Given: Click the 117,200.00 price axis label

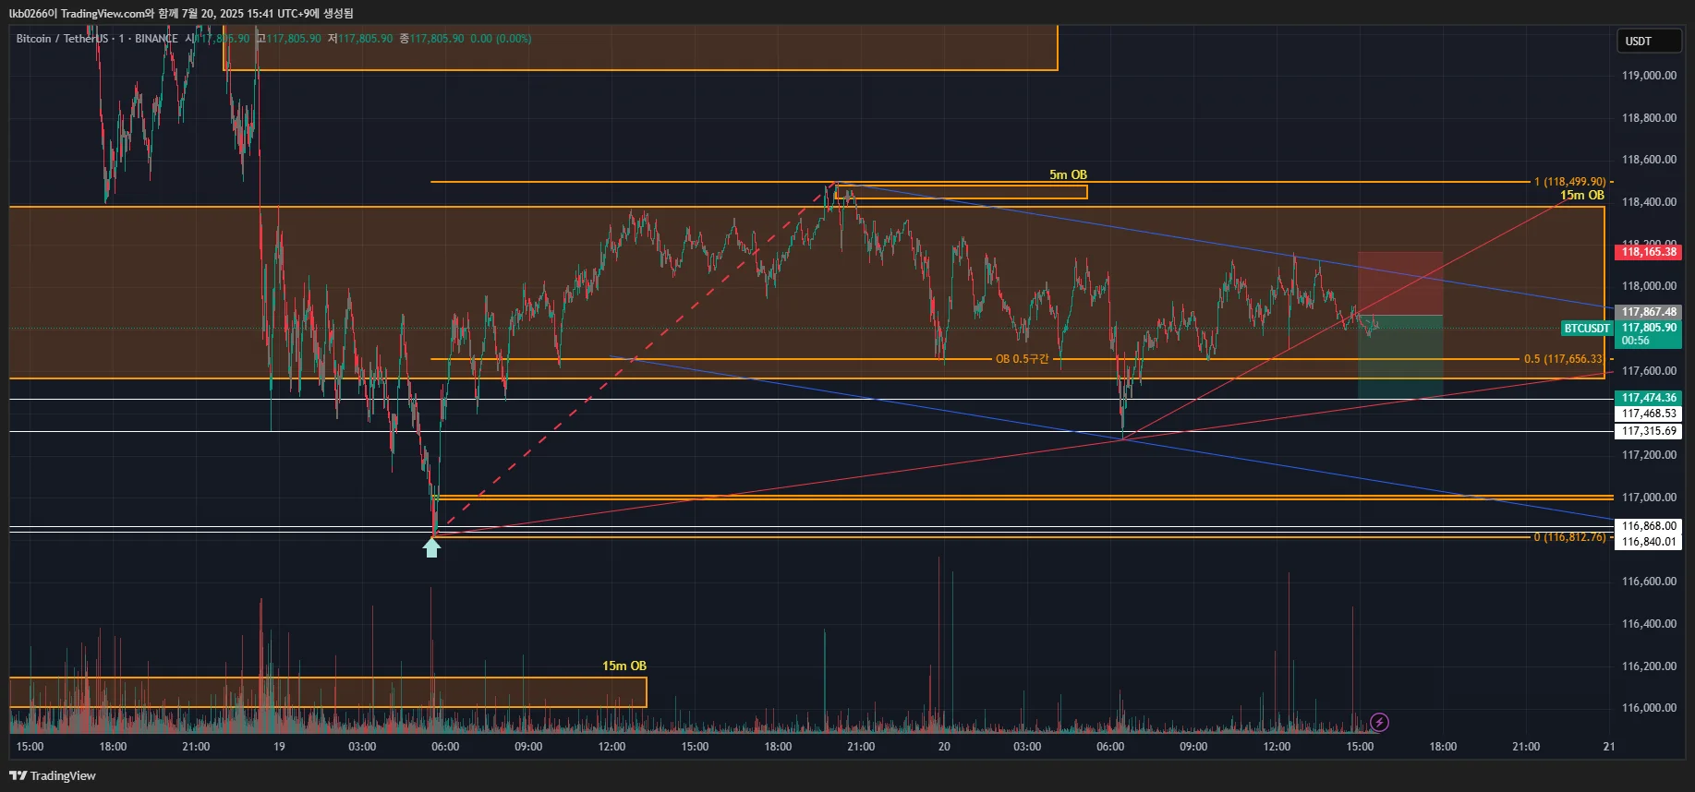Looking at the screenshot, I should pyautogui.click(x=1649, y=455).
